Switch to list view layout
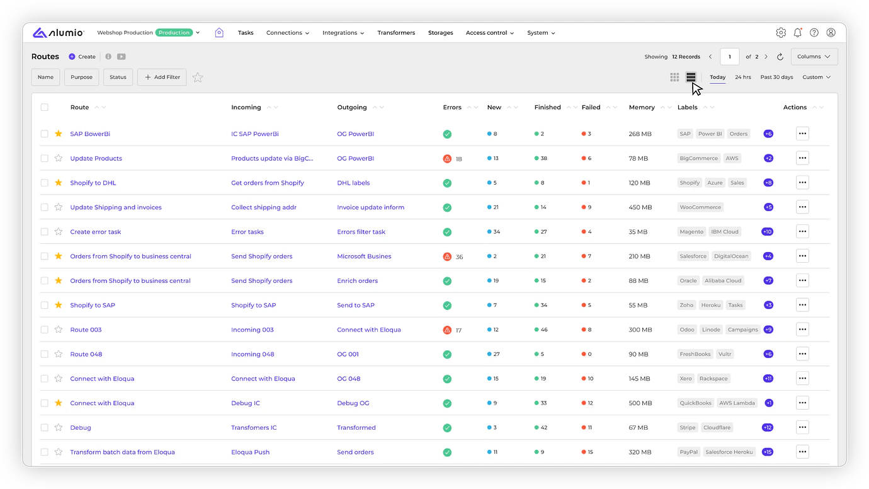Image resolution: width=869 pixels, height=489 pixels. (691, 77)
